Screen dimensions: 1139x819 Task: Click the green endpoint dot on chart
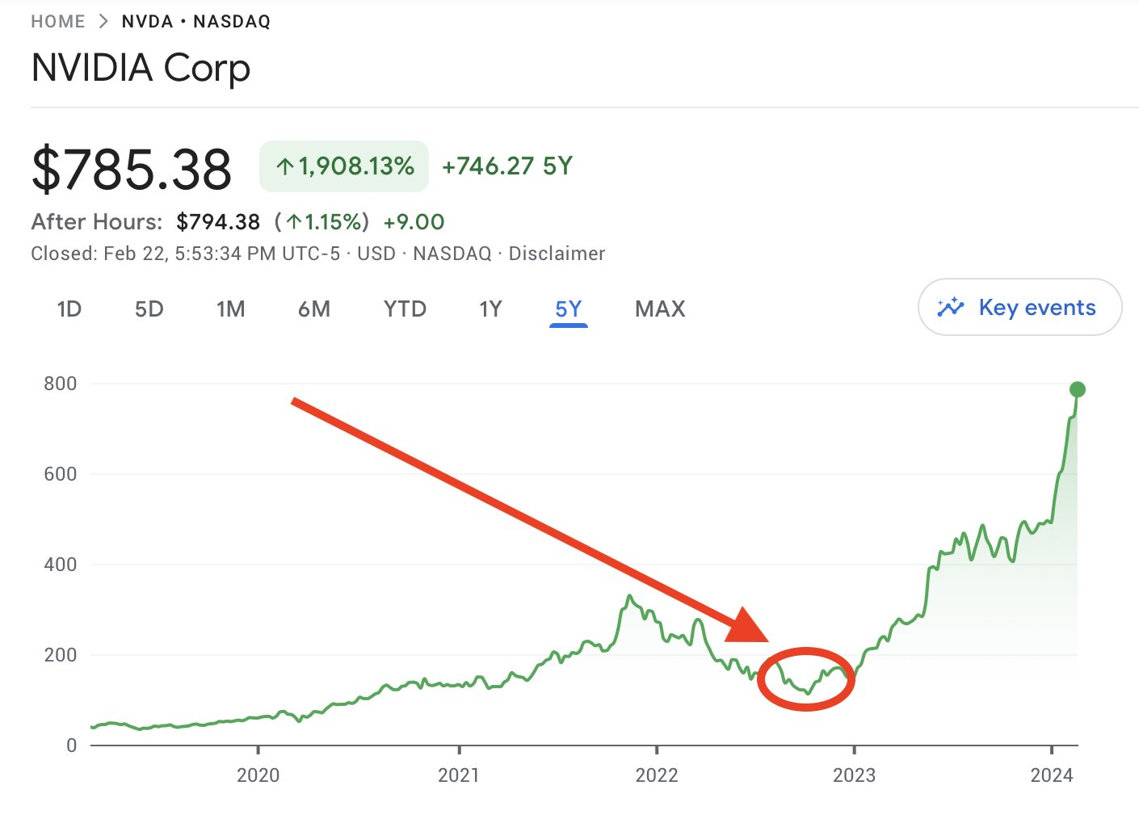(x=1077, y=389)
